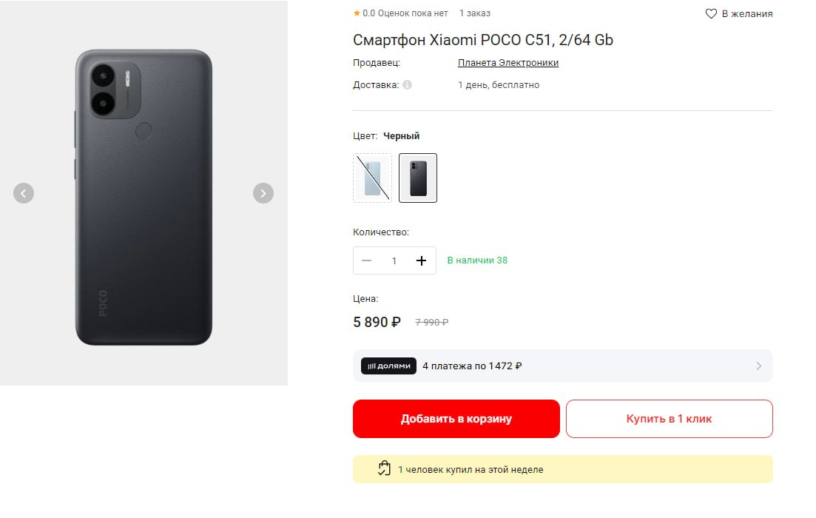Increase quantity with the plus button
This screenshot has height=518, width=816.
coord(422,260)
